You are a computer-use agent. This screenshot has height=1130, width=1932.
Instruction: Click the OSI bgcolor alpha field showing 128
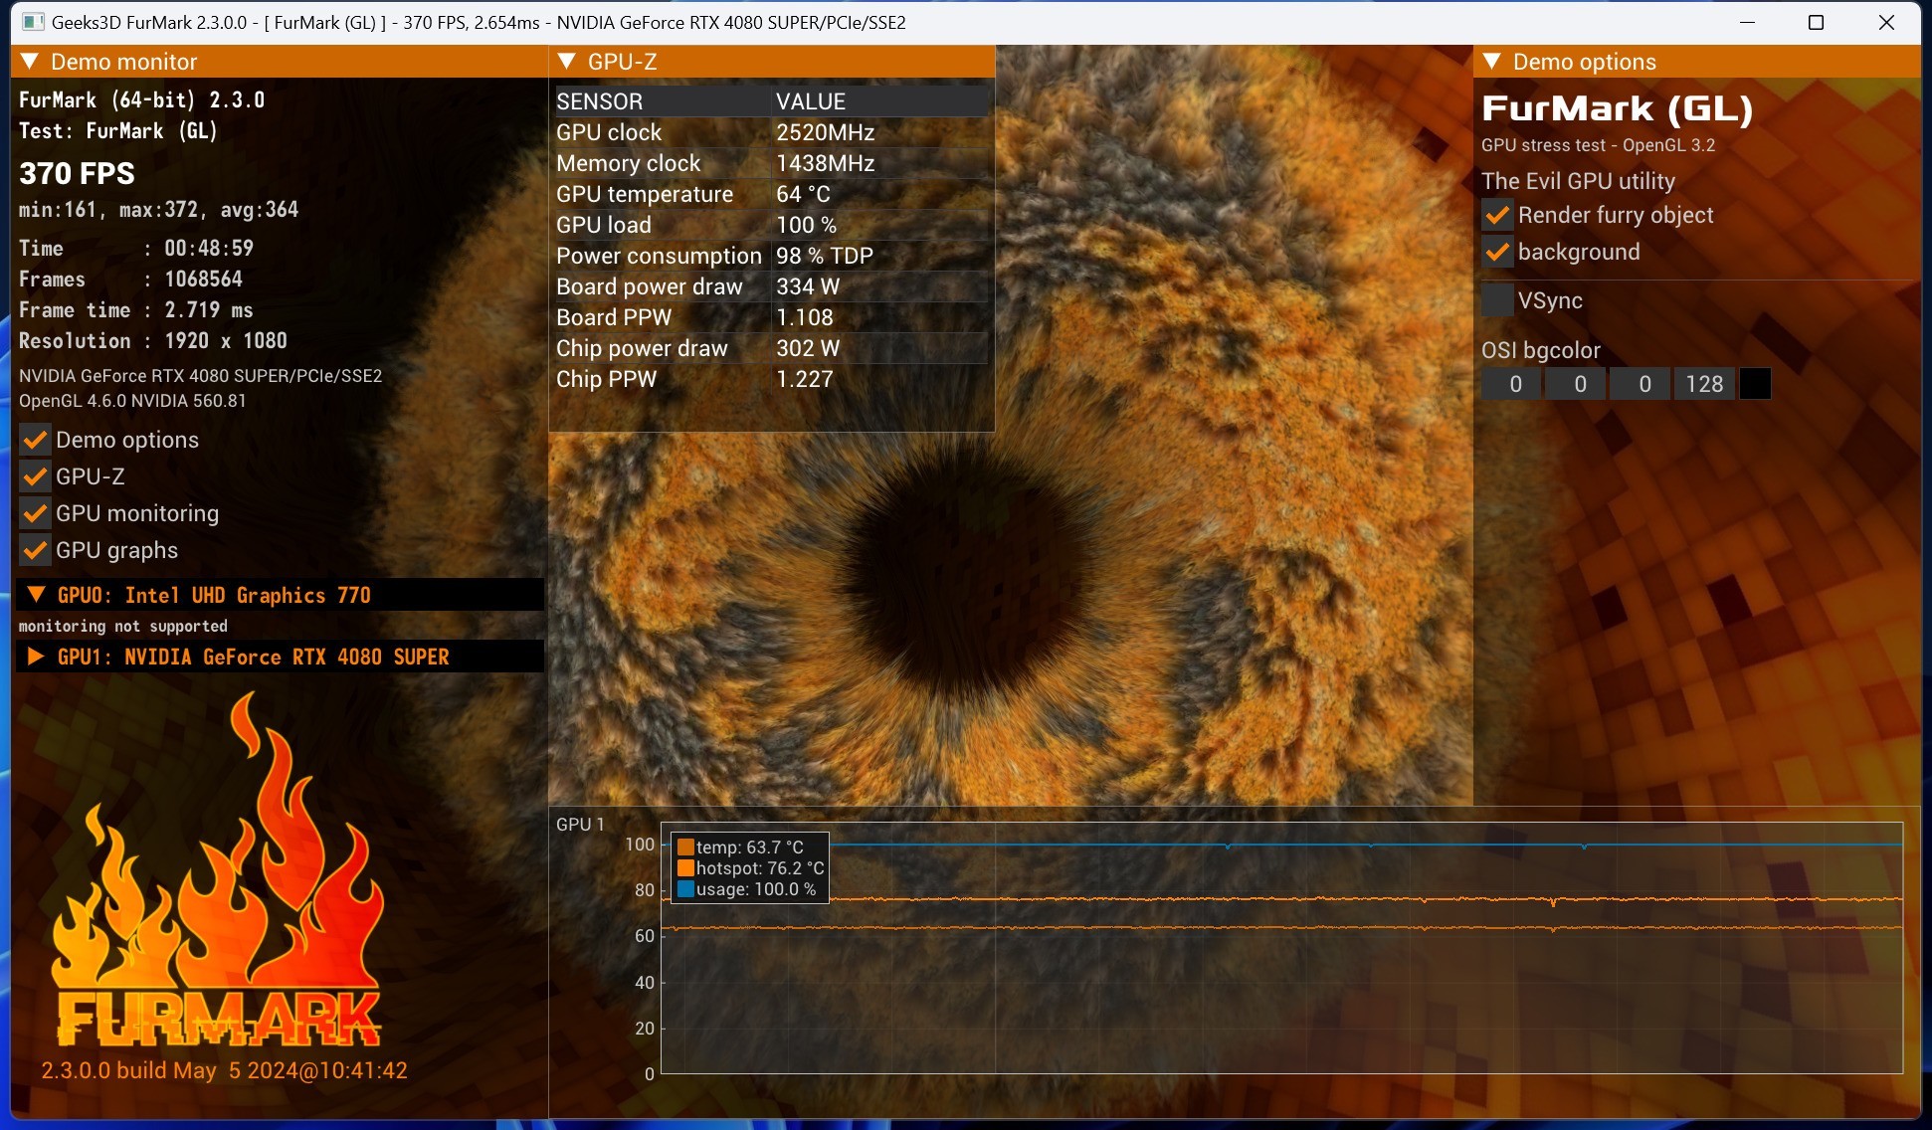pos(1704,384)
